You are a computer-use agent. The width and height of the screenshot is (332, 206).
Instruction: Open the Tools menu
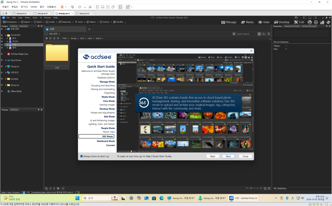[35, 17]
